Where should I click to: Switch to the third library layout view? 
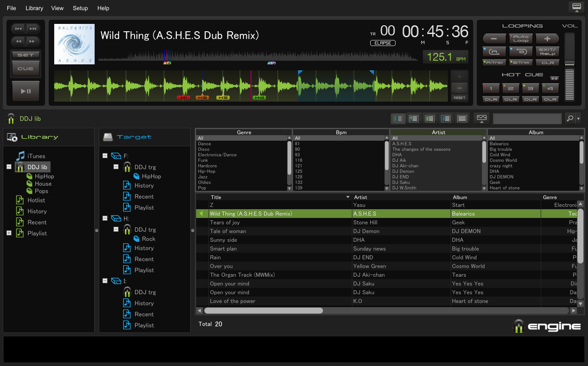click(430, 119)
